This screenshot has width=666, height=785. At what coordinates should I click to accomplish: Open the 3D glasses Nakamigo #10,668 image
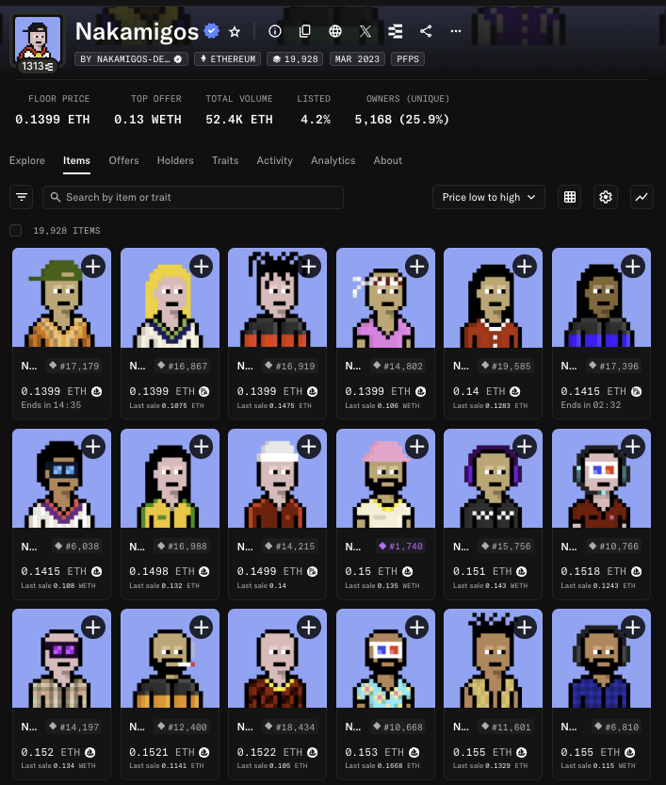pyautogui.click(x=386, y=659)
